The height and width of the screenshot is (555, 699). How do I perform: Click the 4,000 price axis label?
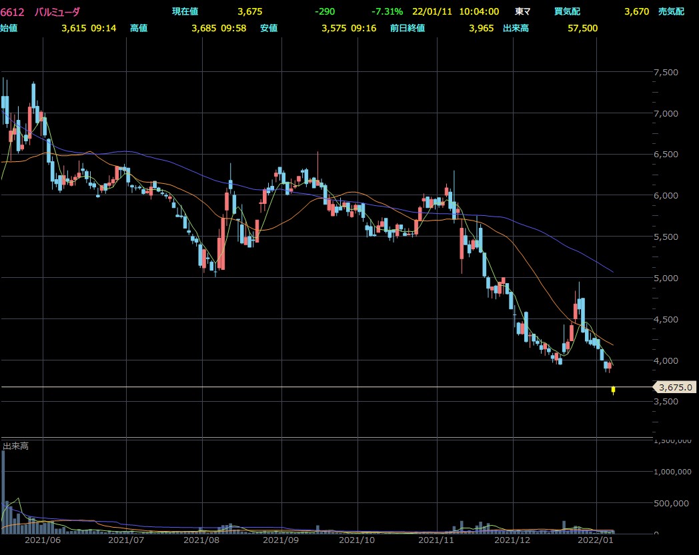666,360
